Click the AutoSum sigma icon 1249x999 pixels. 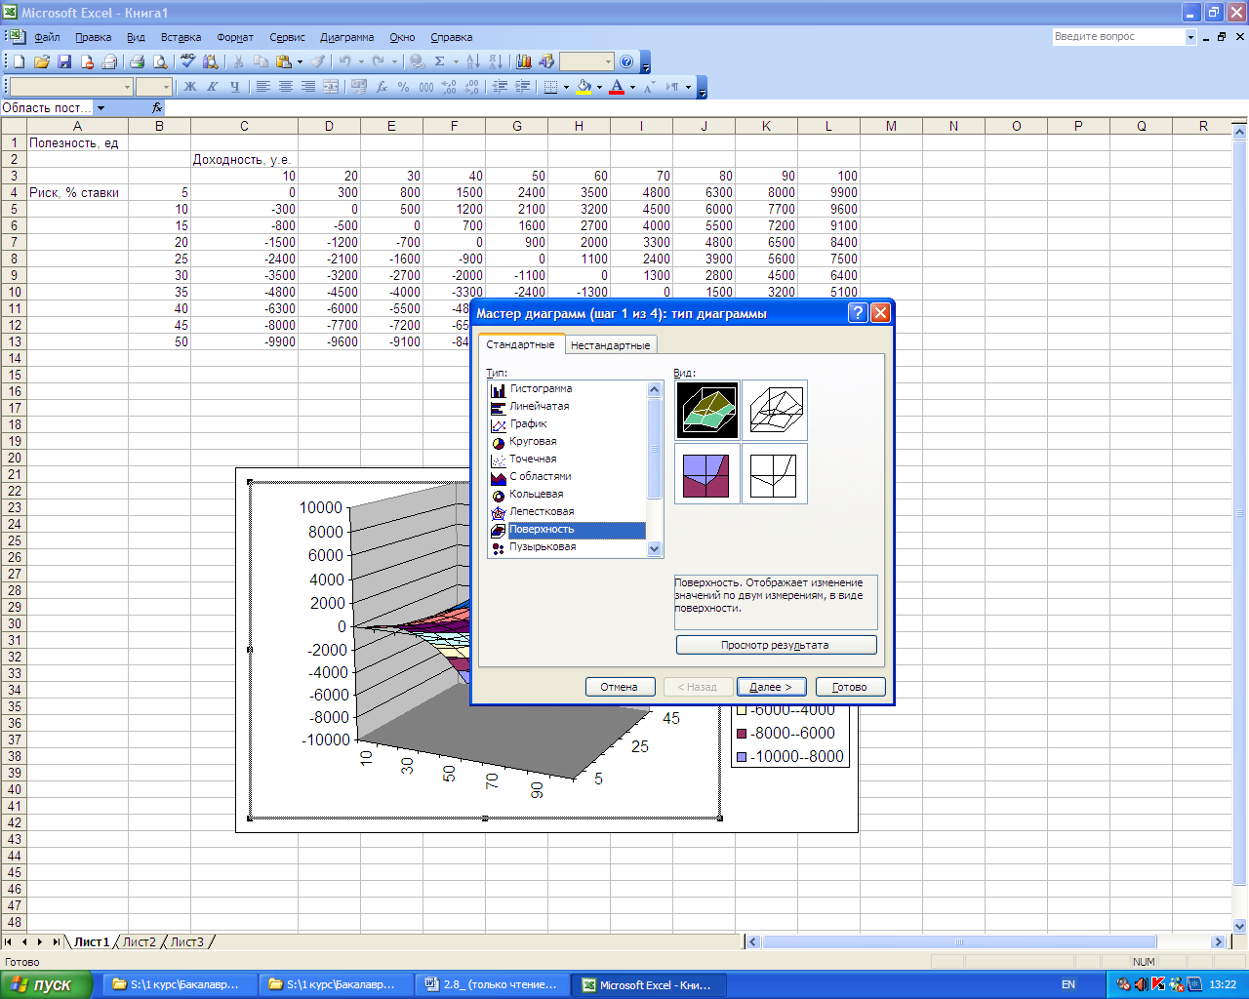440,61
